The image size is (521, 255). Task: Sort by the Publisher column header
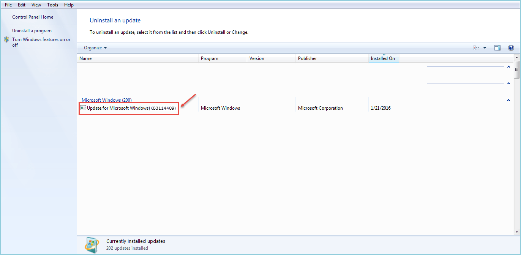[x=332, y=58]
